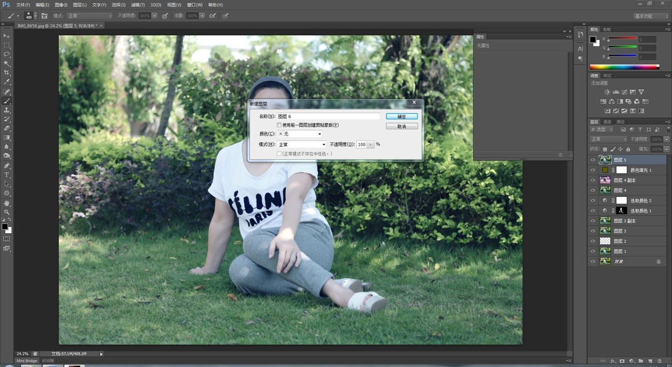This screenshot has width=672, height=367.
Task: Select the Horizontal Type tool
Action: tap(7, 175)
